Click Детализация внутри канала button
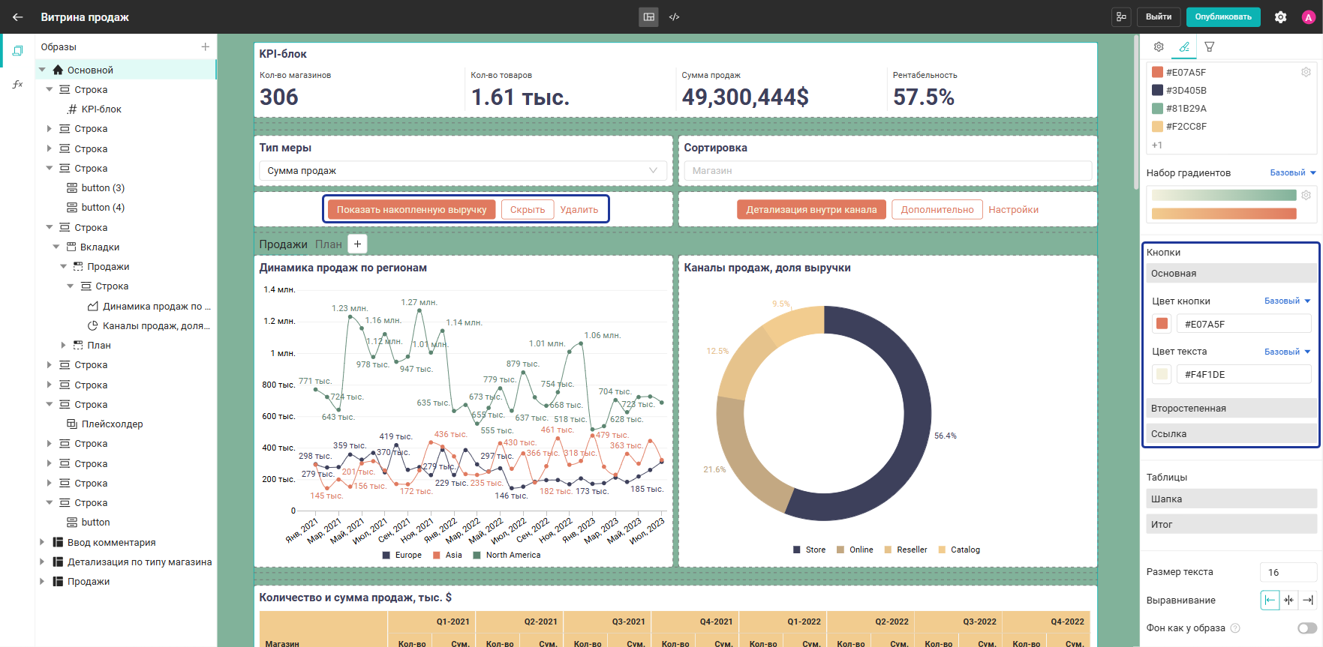 coord(811,210)
